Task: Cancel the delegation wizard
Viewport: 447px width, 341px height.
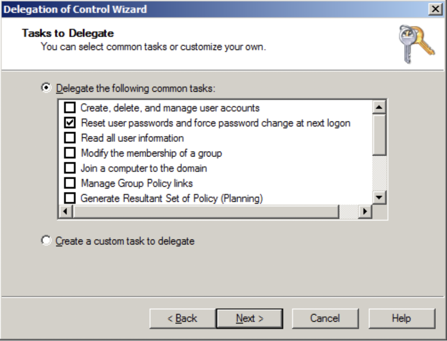Action: (x=325, y=318)
